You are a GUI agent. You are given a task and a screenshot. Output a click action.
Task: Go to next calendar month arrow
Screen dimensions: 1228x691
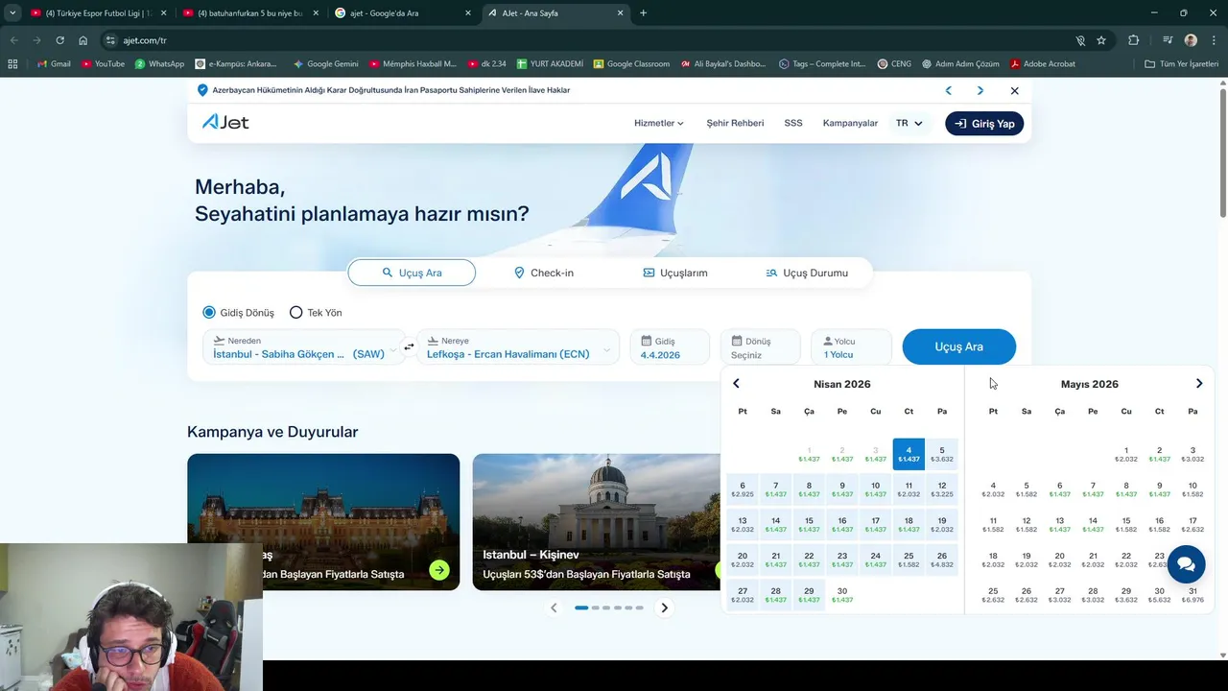point(1199,384)
